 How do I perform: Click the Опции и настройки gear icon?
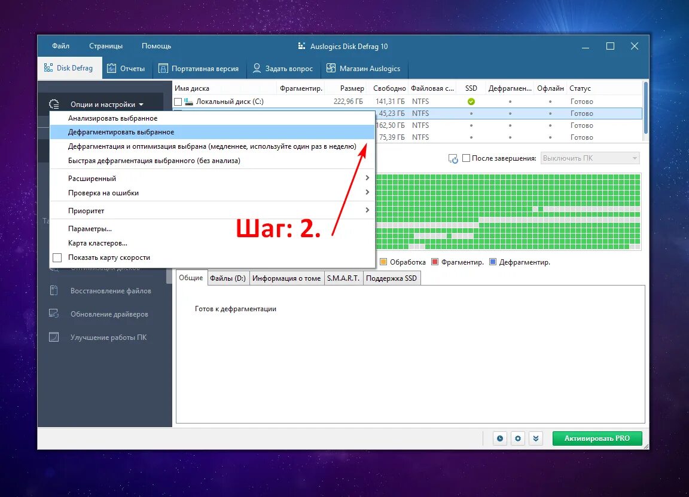[54, 104]
